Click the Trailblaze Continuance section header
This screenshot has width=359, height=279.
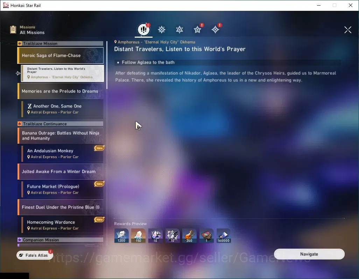[61, 124]
